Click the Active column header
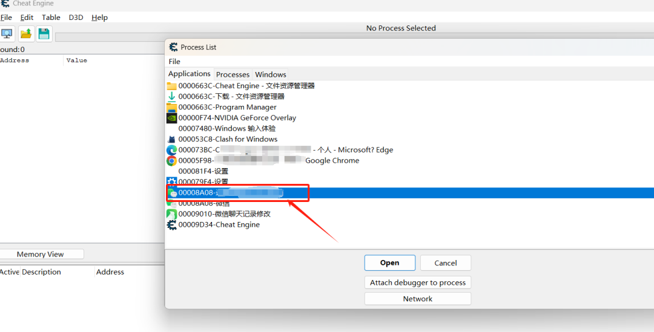This screenshot has height=332, width=654. click(10, 272)
